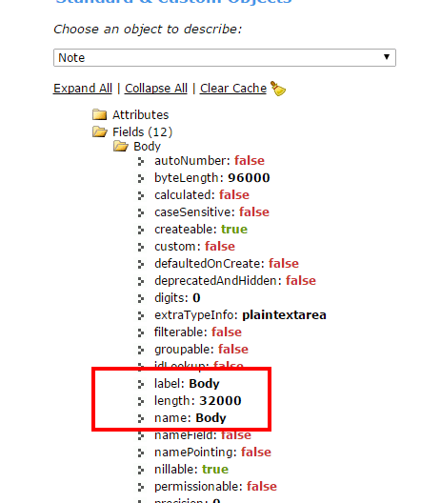
Task: Click the Collapse All link
Action: coord(156,89)
